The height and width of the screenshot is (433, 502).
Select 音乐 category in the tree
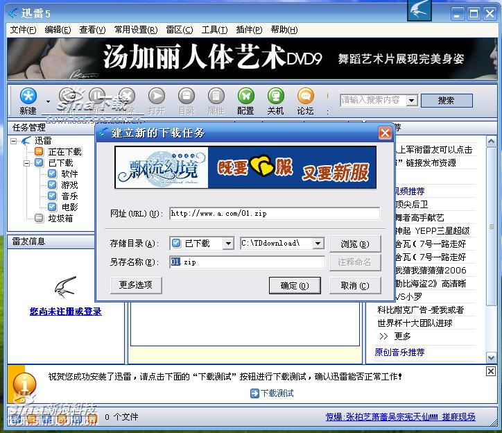[x=69, y=196]
